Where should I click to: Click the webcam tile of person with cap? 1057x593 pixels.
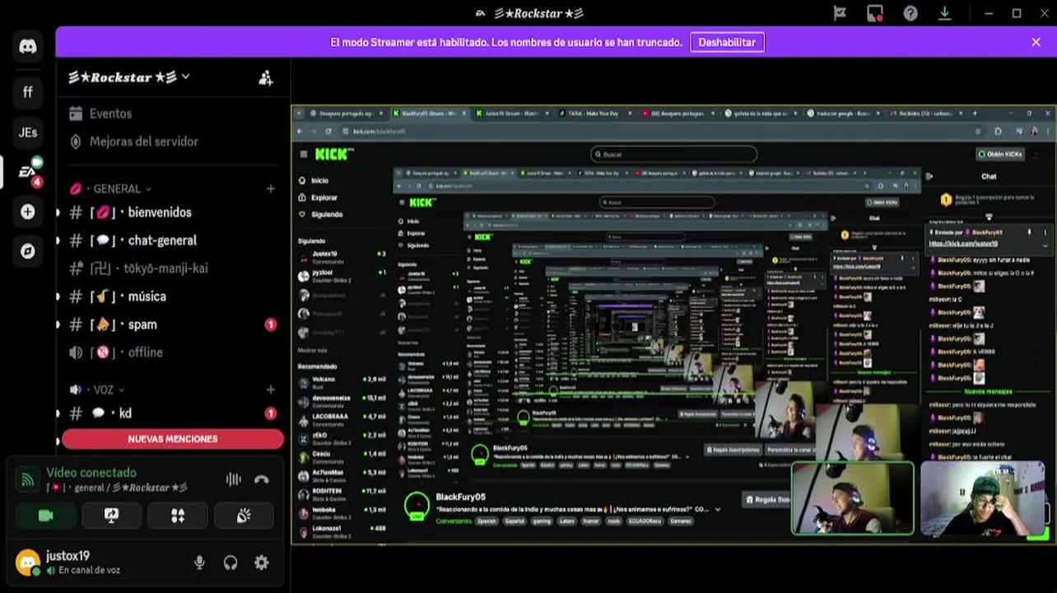981,498
